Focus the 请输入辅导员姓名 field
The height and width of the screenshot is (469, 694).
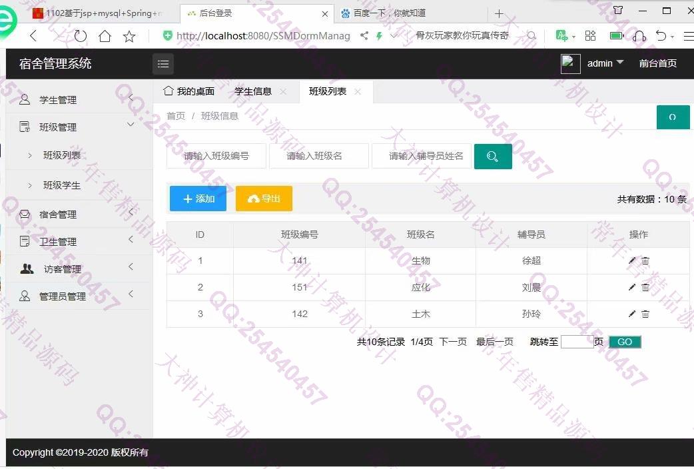(422, 156)
